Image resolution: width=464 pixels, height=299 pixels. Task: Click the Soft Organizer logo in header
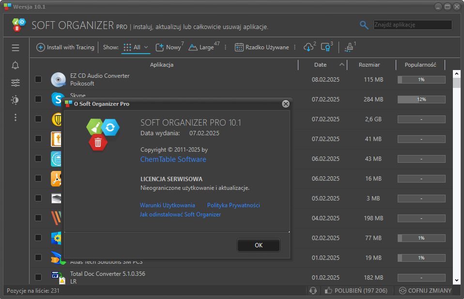pos(18,25)
